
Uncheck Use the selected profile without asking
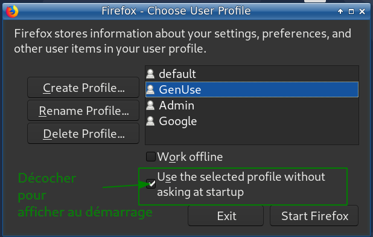[x=151, y=184]
